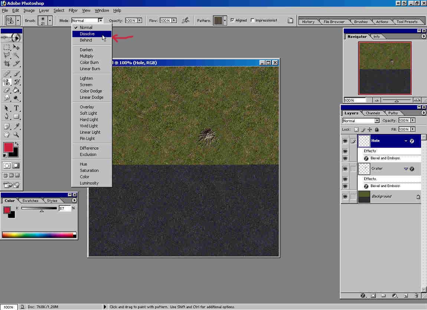Disable the Aligned checkbox

(232, 20)
